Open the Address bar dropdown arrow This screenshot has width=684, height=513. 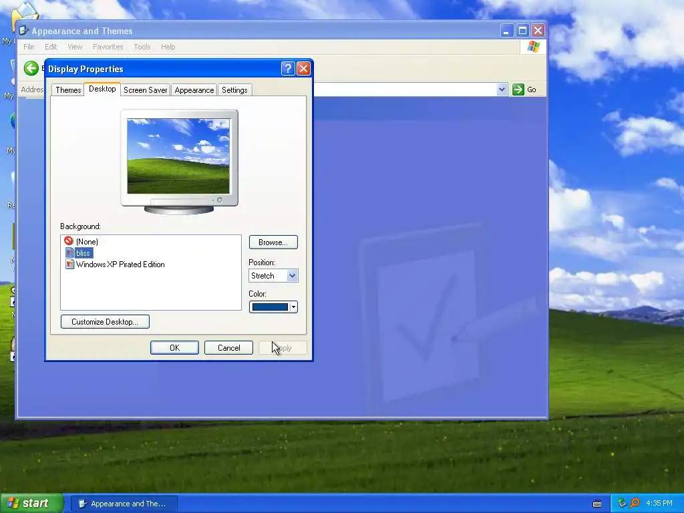point(502,90)
